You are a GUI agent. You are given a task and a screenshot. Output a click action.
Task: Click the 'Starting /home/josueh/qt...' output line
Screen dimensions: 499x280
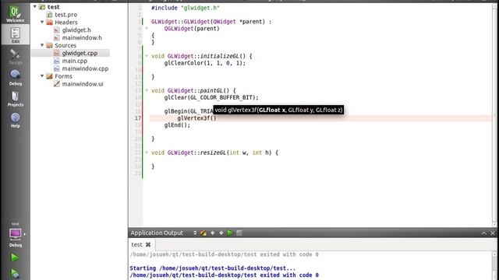pyautogui.click(x=212, y=268)
